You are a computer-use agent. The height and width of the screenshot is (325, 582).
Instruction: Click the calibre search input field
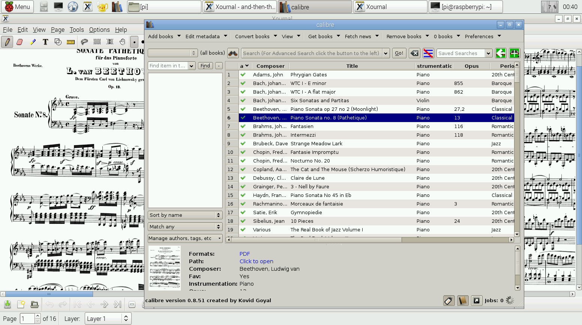(x=312, y=53)
